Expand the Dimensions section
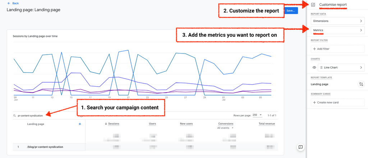This screenshot has height=158, width=368. [x=337, y=21]
